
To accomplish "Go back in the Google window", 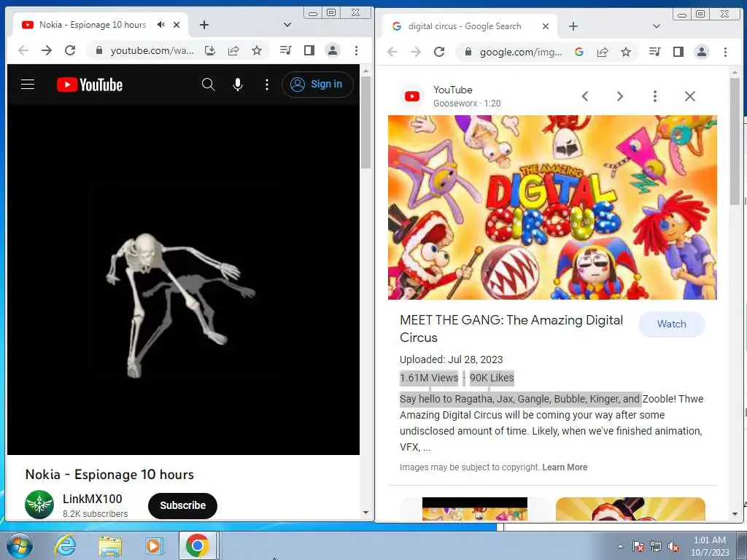I will pos(392,52).
